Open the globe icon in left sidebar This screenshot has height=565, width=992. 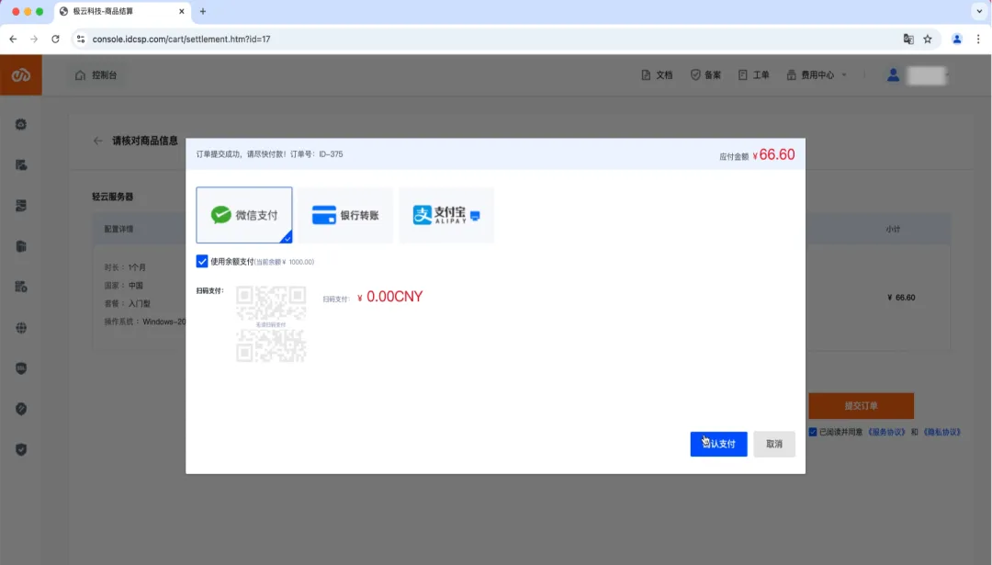[21, 328]
